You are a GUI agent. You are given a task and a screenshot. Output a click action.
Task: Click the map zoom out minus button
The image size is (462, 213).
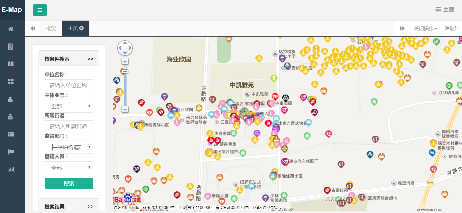125,109
